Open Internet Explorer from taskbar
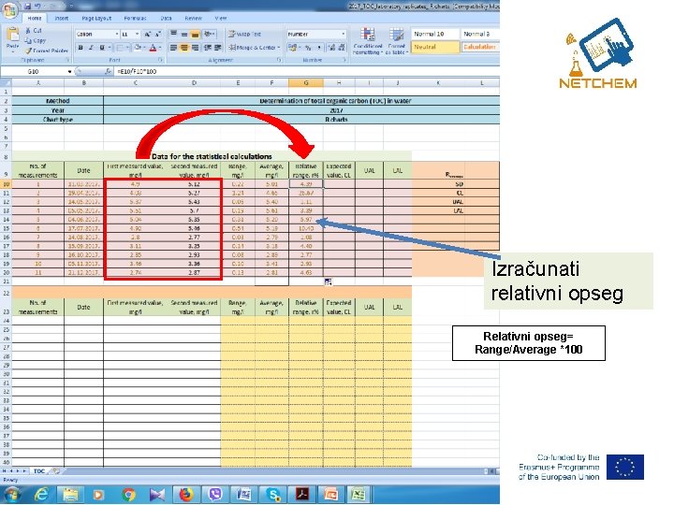Image resolution: width=674 pixels, height=505 pixels. point(41,495)
